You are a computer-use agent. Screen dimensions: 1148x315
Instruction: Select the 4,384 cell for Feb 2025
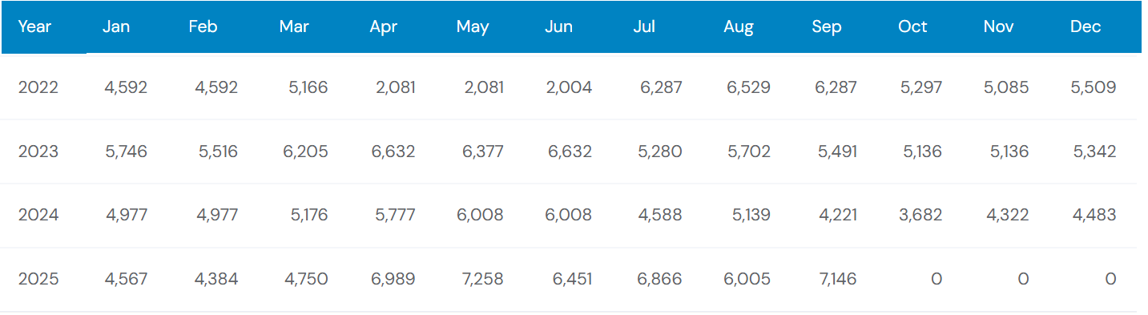click(216, 279)
